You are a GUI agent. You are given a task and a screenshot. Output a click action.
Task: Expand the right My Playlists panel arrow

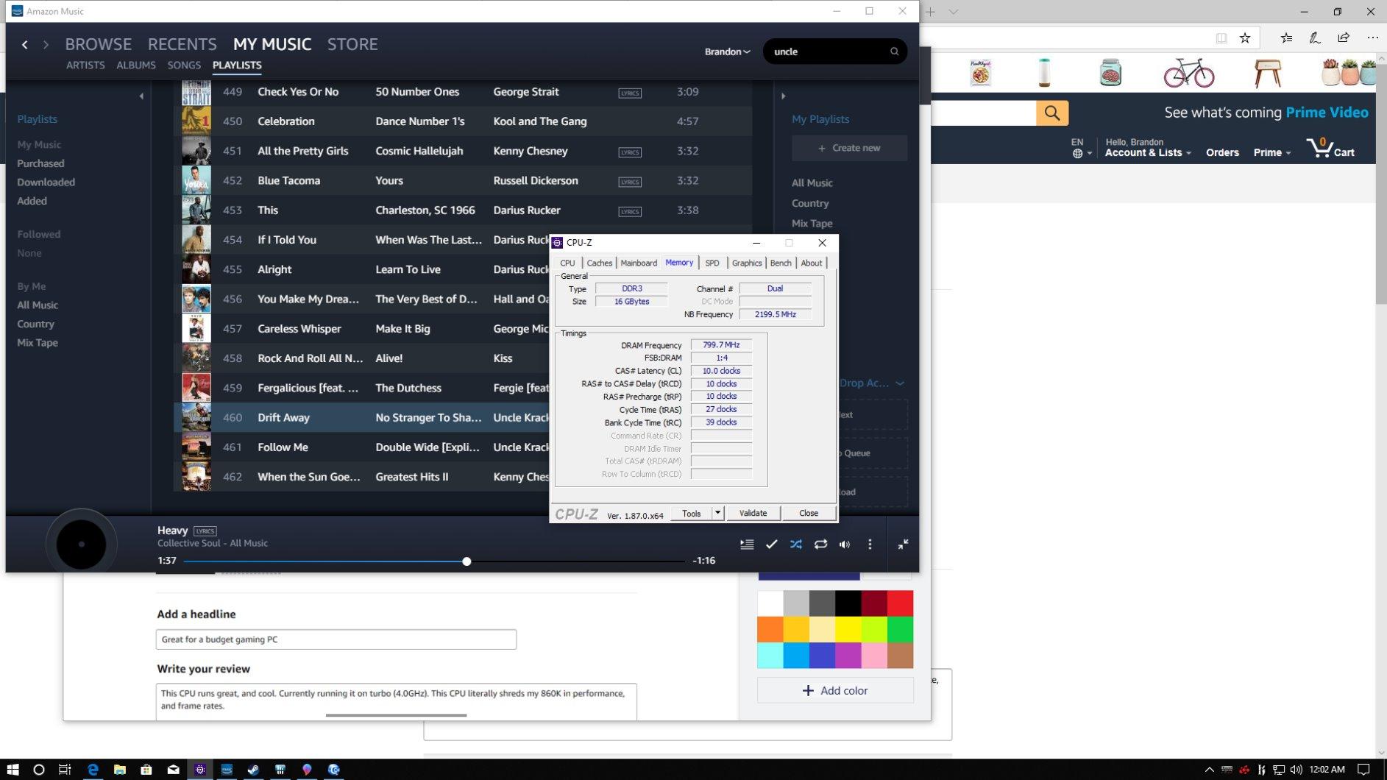pyautogui.click(x=783, y=96)
